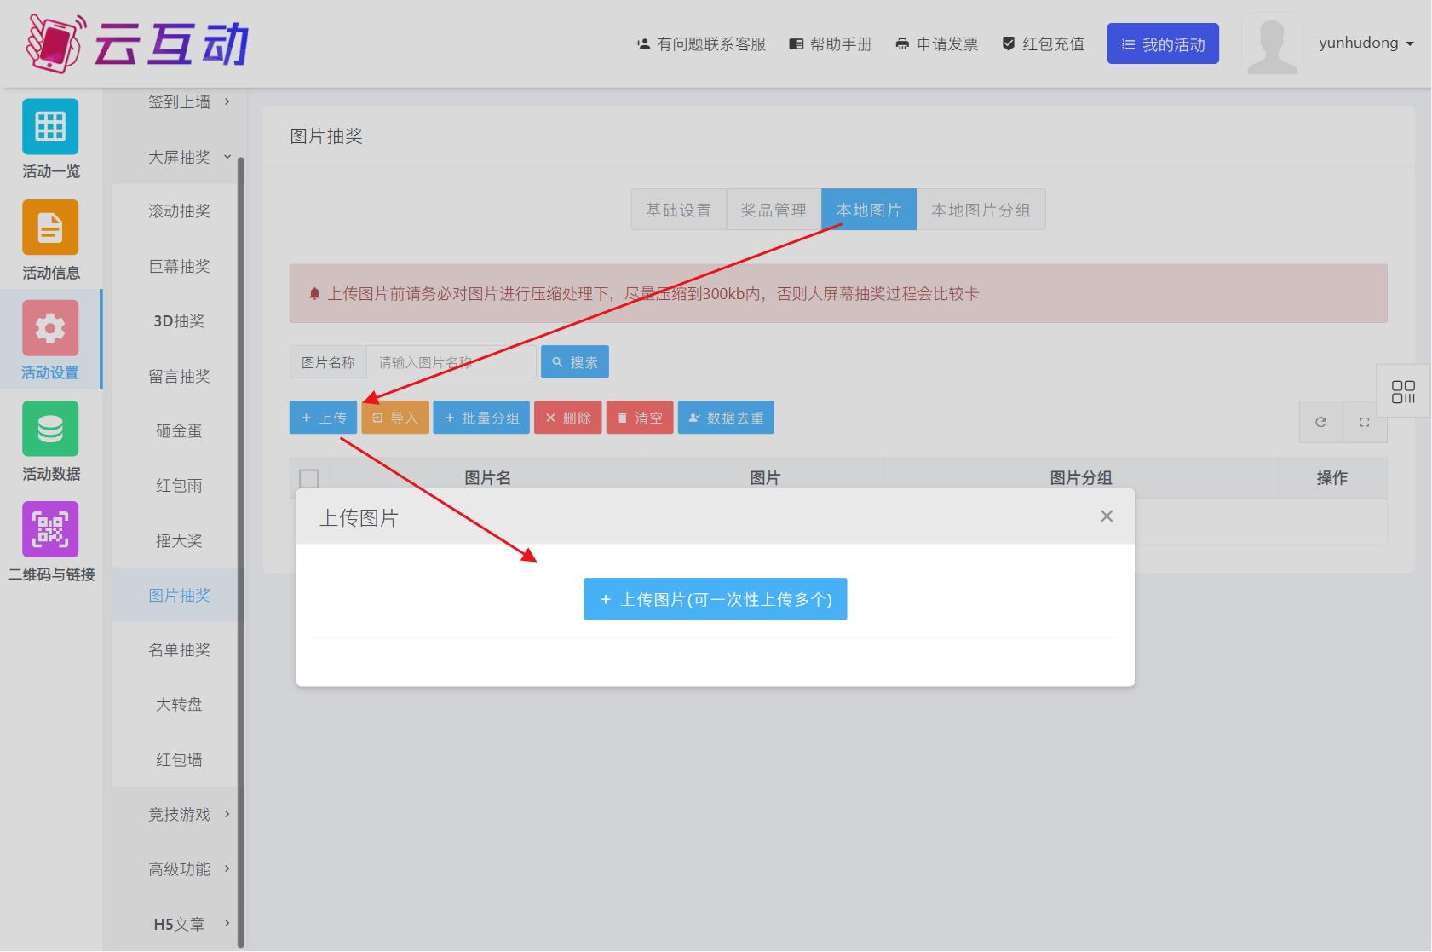Select the 活动设置 gear icon

tap(50, 328)
